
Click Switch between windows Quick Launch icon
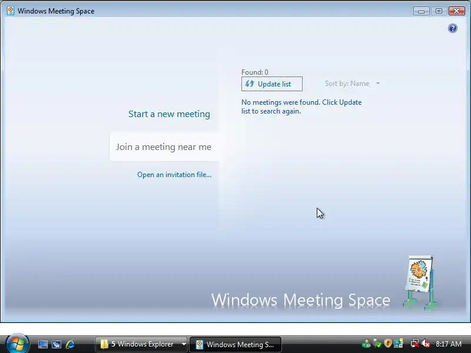coord(56,344)
